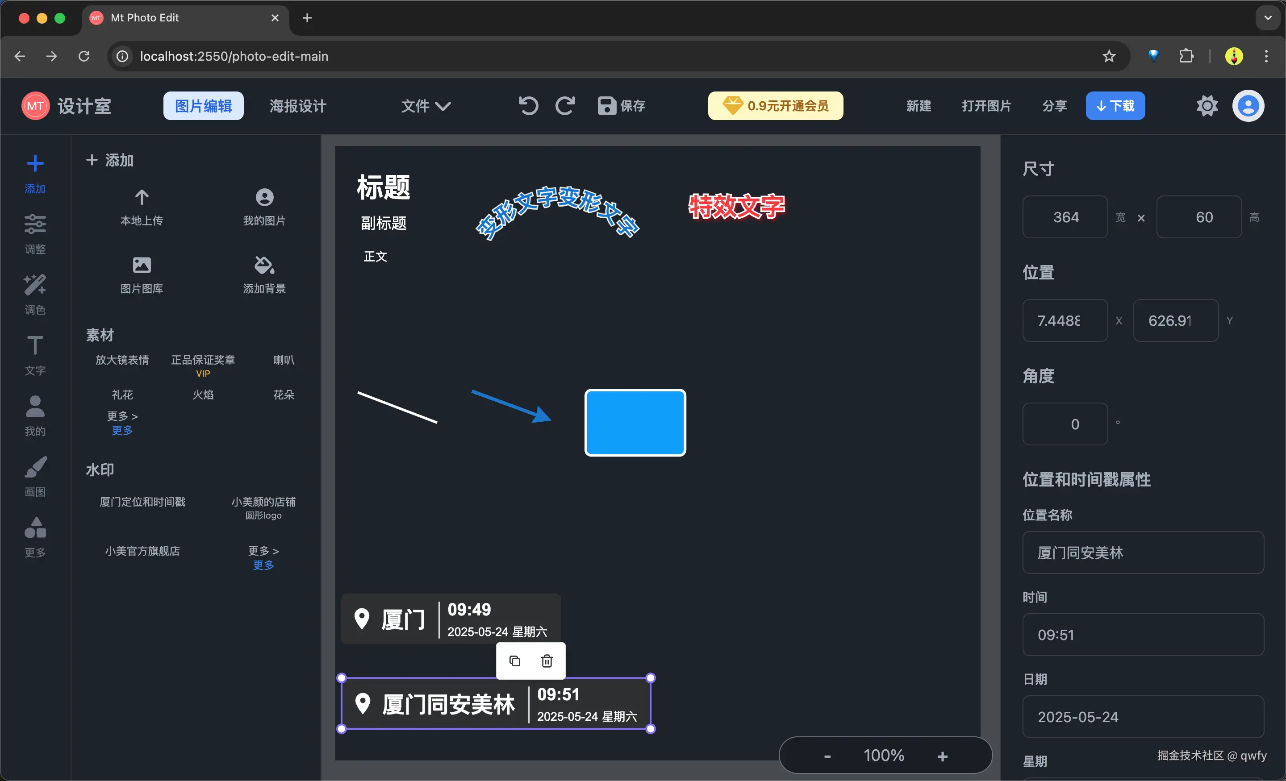Click the 位置名称 input field
Screen dimensions: 1286x781
tap(1143, 552)
